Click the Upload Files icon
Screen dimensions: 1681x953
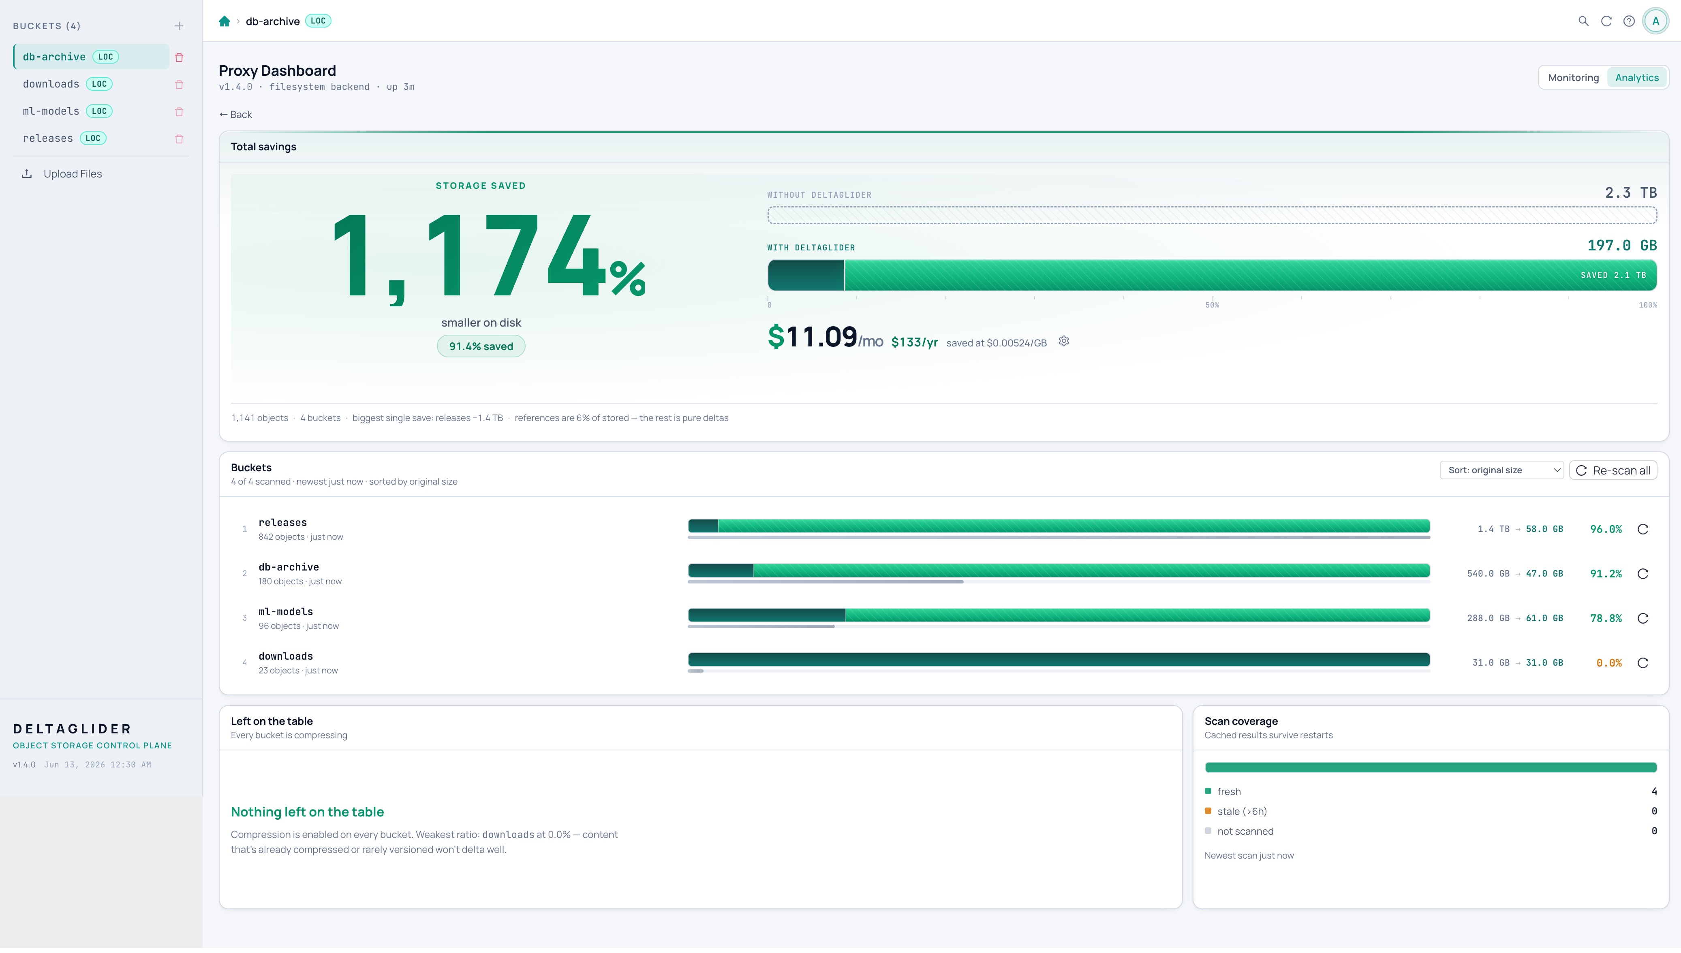tap(27, 173)
